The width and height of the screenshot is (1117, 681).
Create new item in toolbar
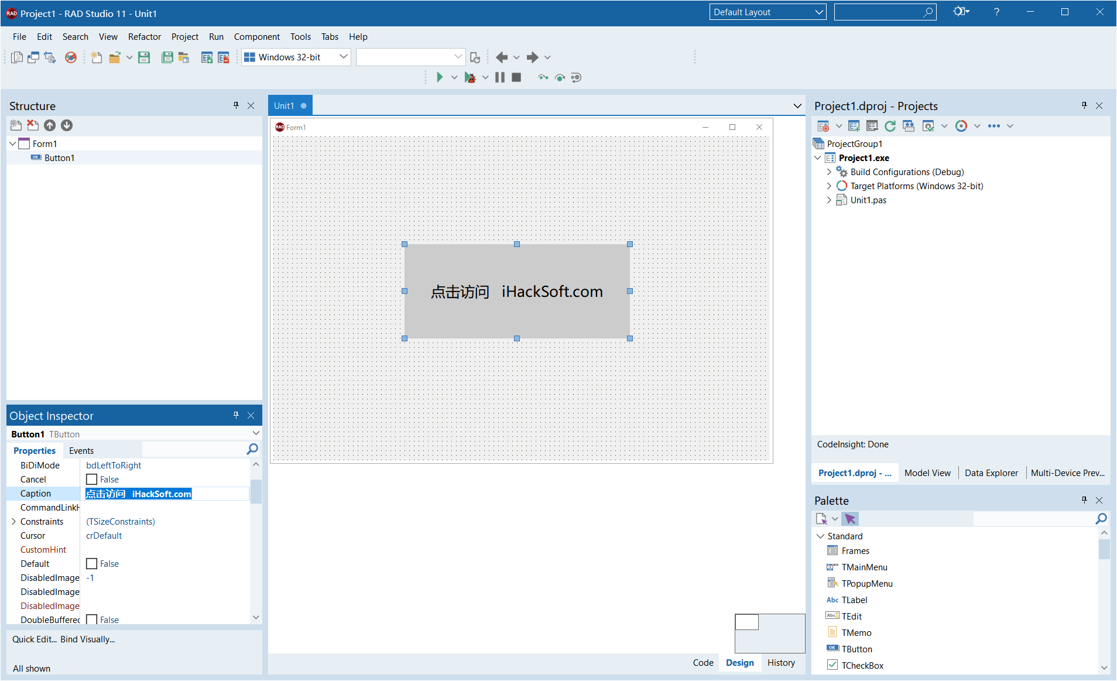[96, 57]
